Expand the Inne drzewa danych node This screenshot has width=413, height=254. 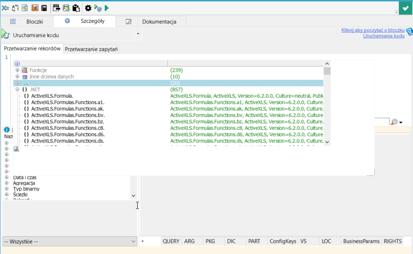17,77
